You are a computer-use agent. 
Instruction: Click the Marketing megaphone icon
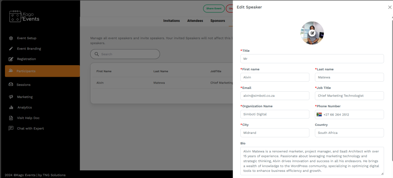coord(11,97)
